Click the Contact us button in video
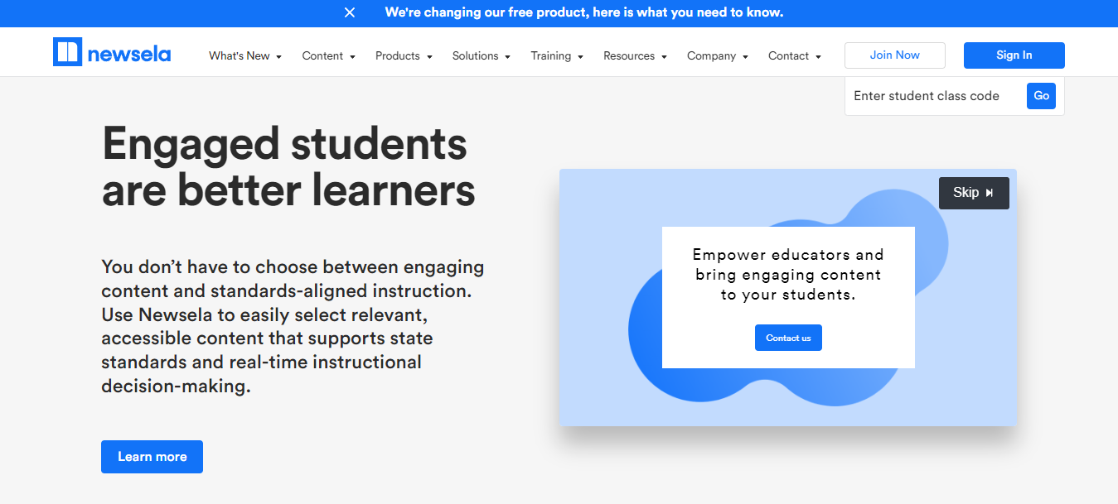This screenshot has height=504, width=1118. tap(788, 338)
